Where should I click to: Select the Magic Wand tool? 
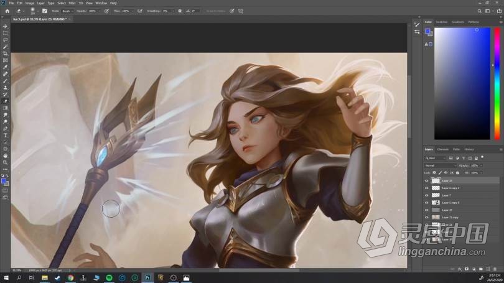5,47
